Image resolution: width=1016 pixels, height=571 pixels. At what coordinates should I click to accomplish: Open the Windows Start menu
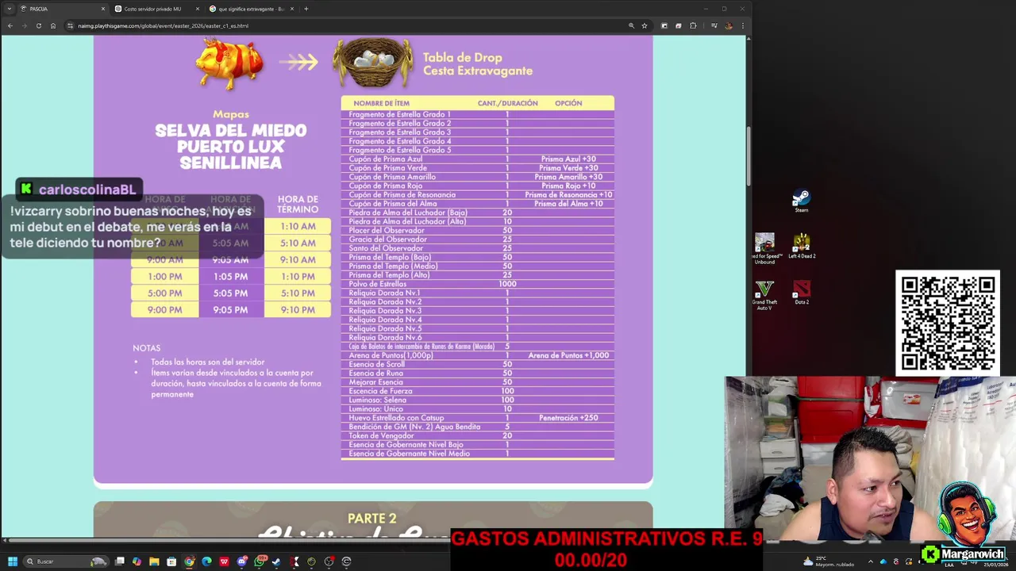tap(12, 561)
